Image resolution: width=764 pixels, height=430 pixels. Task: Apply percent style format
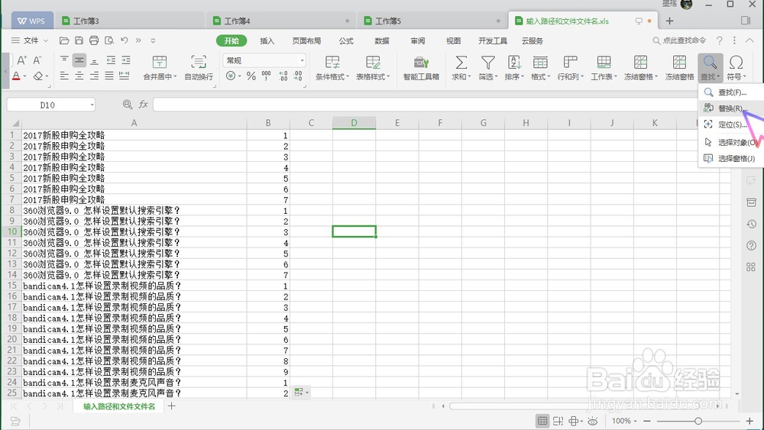pyautogui.click(x=251, y=76)
